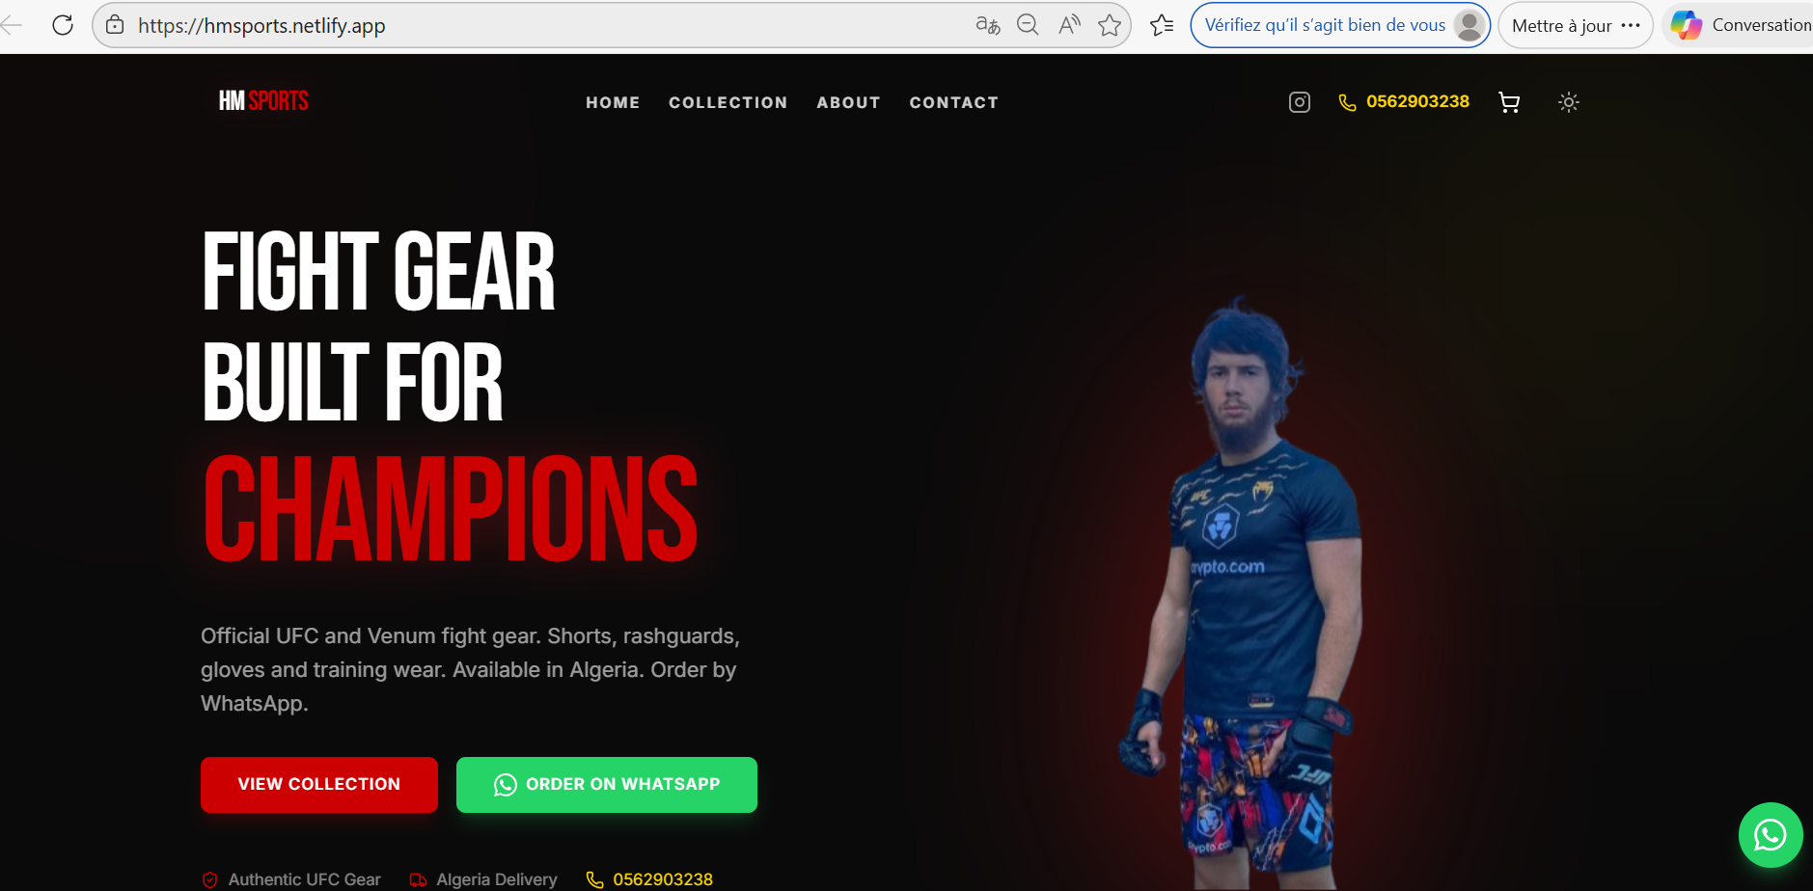Click the translate page icon

(x=988, y=25)
